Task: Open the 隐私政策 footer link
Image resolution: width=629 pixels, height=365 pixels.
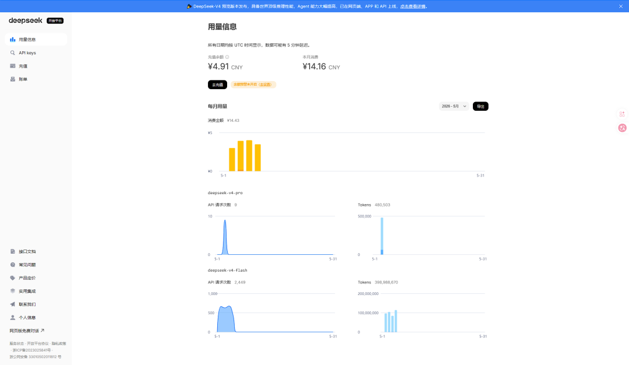Action: (59, 344)
